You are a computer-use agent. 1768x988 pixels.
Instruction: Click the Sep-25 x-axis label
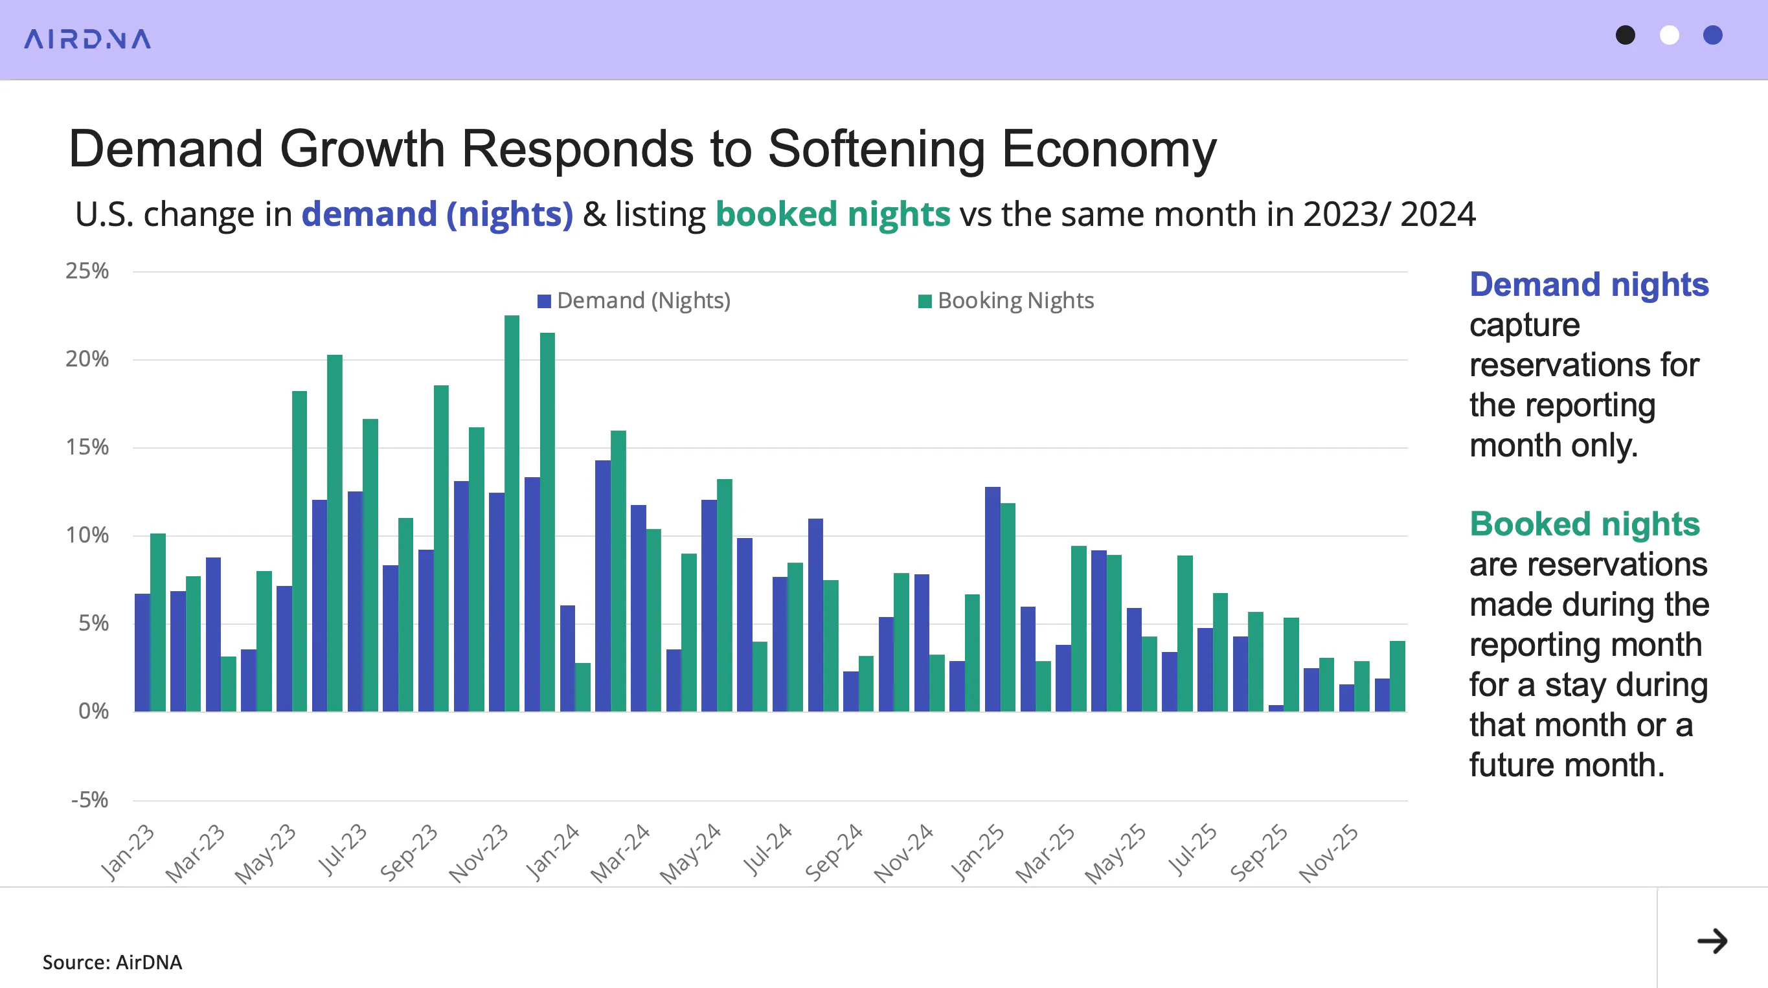[x=1258, y=852]
